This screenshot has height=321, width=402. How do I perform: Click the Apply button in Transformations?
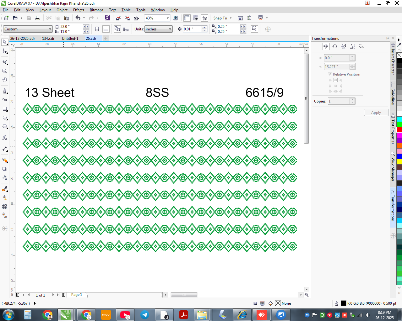(x=376, y=113)
